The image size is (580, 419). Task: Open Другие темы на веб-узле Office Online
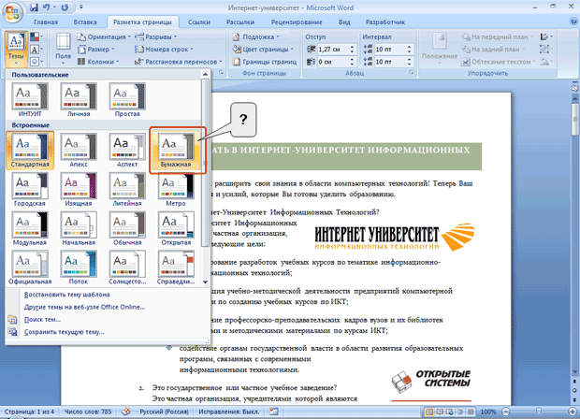pyautogui.click(x=85, y=307)
